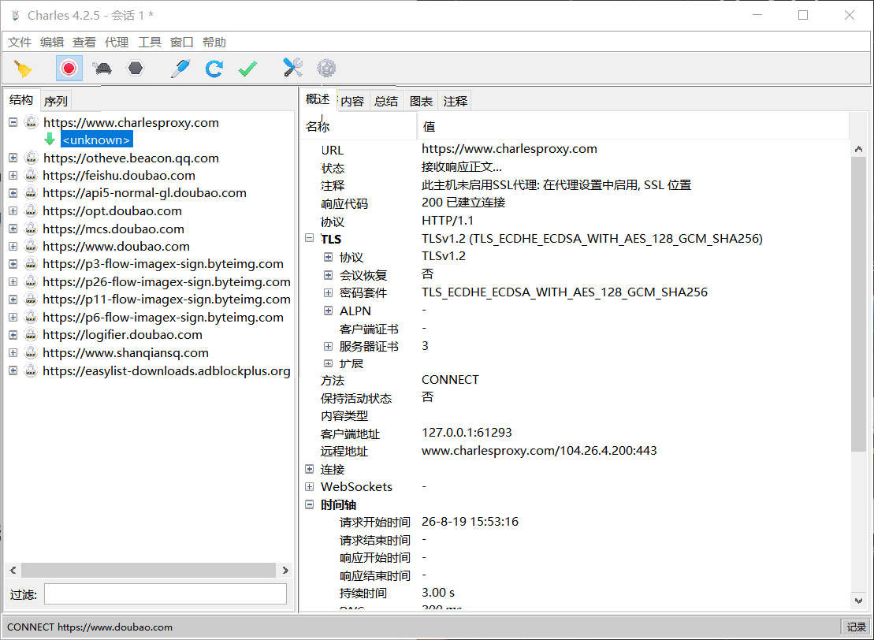Click the overview scrollbar up arrow

[x=858, y=149]
